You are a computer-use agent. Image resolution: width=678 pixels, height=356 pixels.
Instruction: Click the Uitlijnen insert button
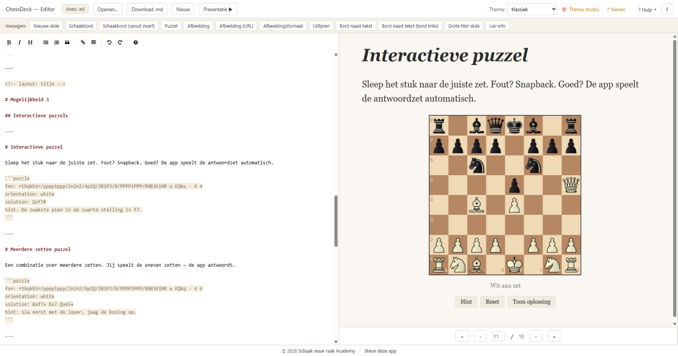pos(321,26)
